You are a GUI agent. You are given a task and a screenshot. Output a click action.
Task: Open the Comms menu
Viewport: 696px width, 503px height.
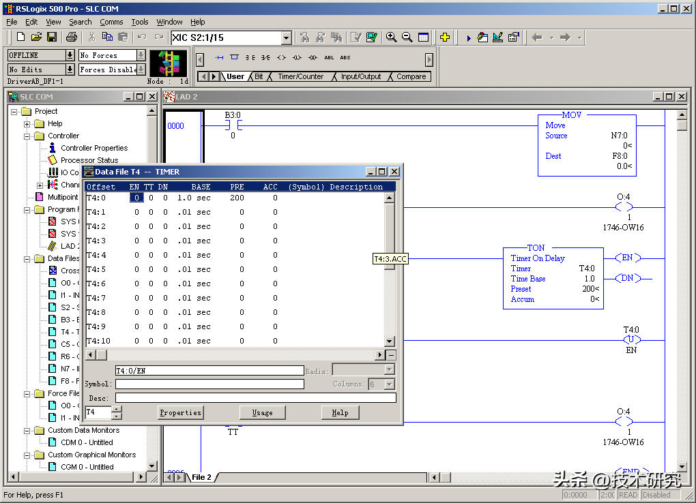coord(111,22)
